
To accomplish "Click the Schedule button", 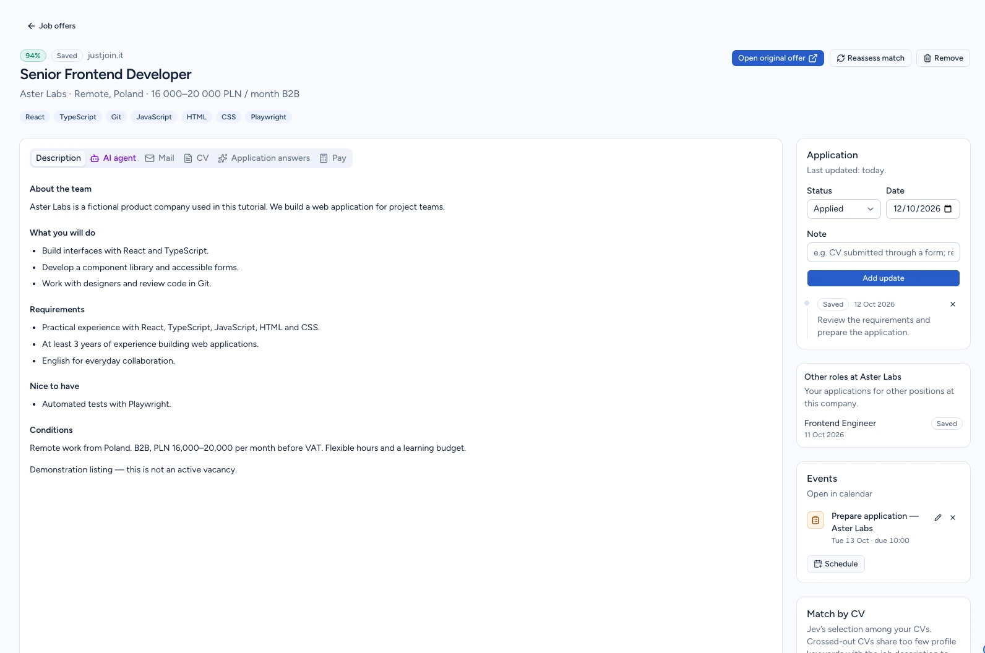I will [836, 564].
